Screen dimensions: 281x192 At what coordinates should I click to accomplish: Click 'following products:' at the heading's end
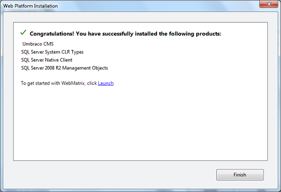coord(195,34)
